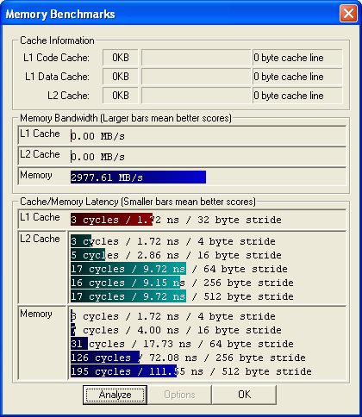The width and height of the screenshot is (362, 417).
Task: Click the empty L2 Cache description field
Action: coord(197,96)
